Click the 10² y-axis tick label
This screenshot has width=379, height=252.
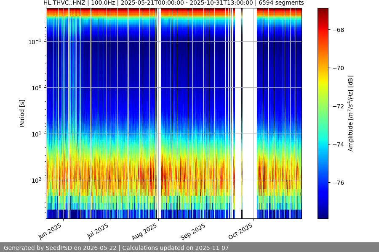(x=36, y=180)
